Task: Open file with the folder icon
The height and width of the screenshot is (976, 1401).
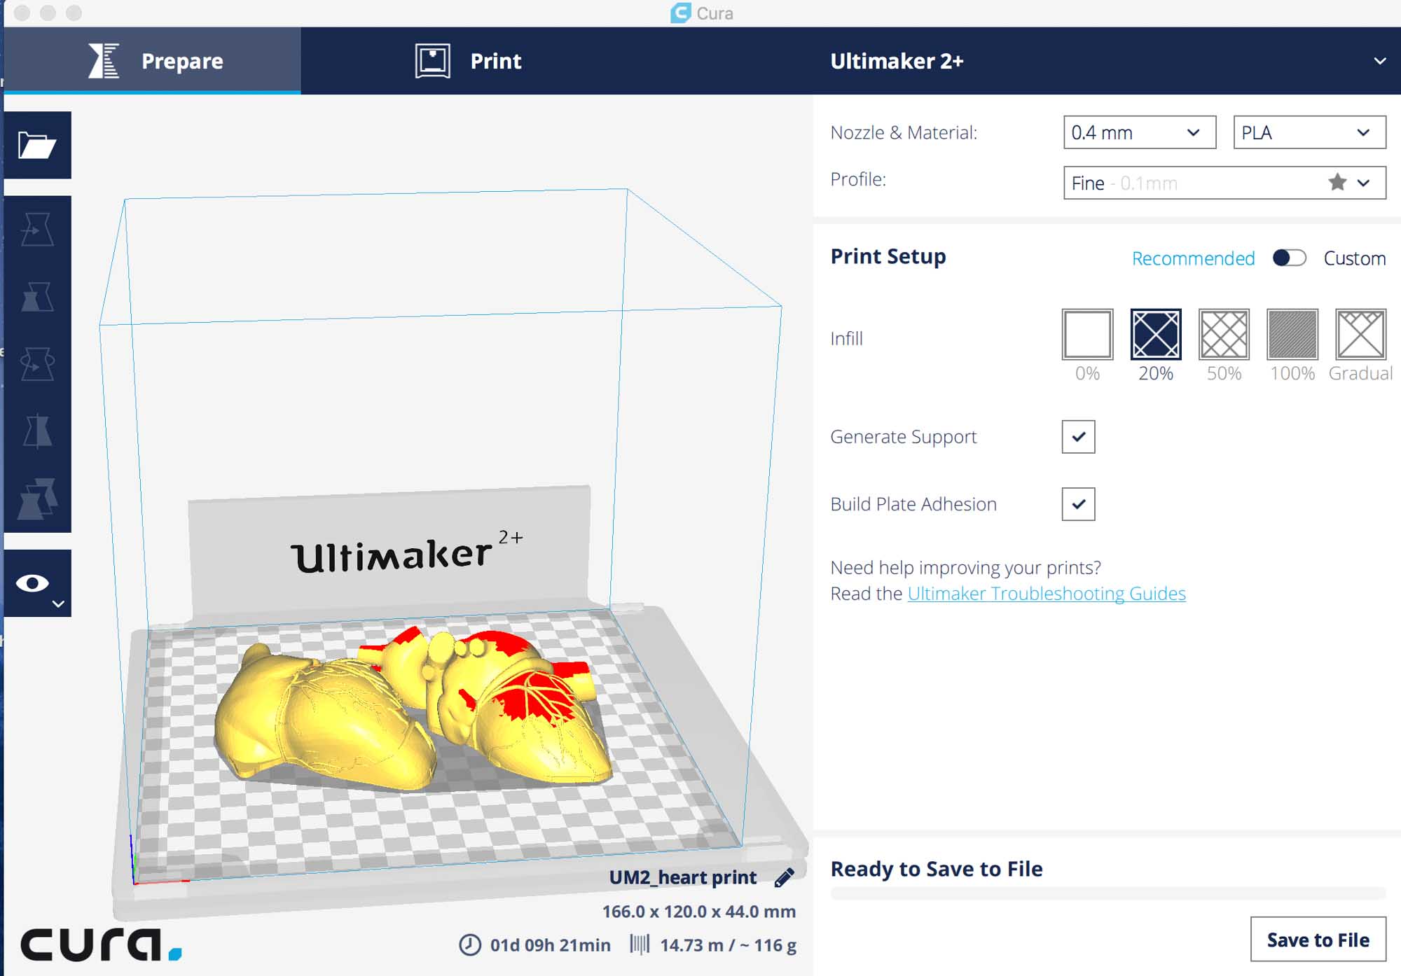Action: (x=37, y=145)
